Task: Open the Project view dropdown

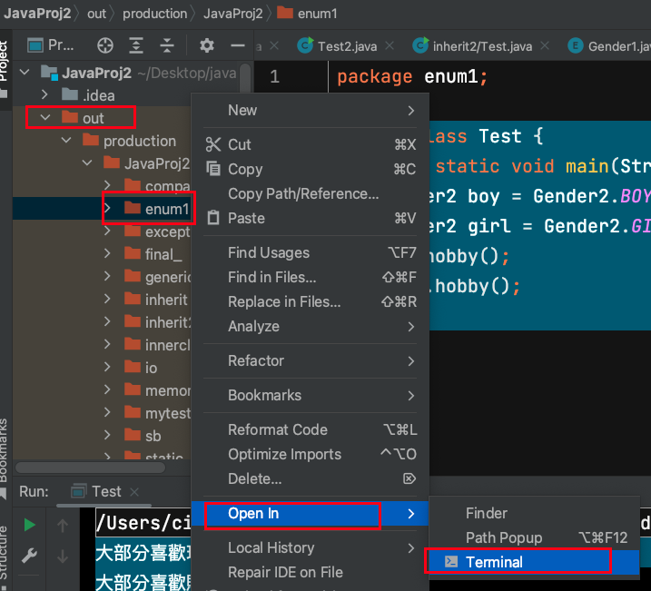Action: [x=54, y=45]
